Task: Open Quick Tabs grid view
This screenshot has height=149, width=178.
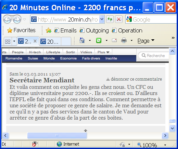Action: click(8, 41)
